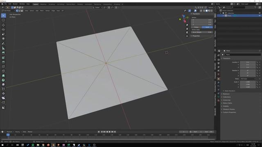This screenshot has height=147, width=262.
Task: Enable face select mode
Action: click(x=22, y=11)
